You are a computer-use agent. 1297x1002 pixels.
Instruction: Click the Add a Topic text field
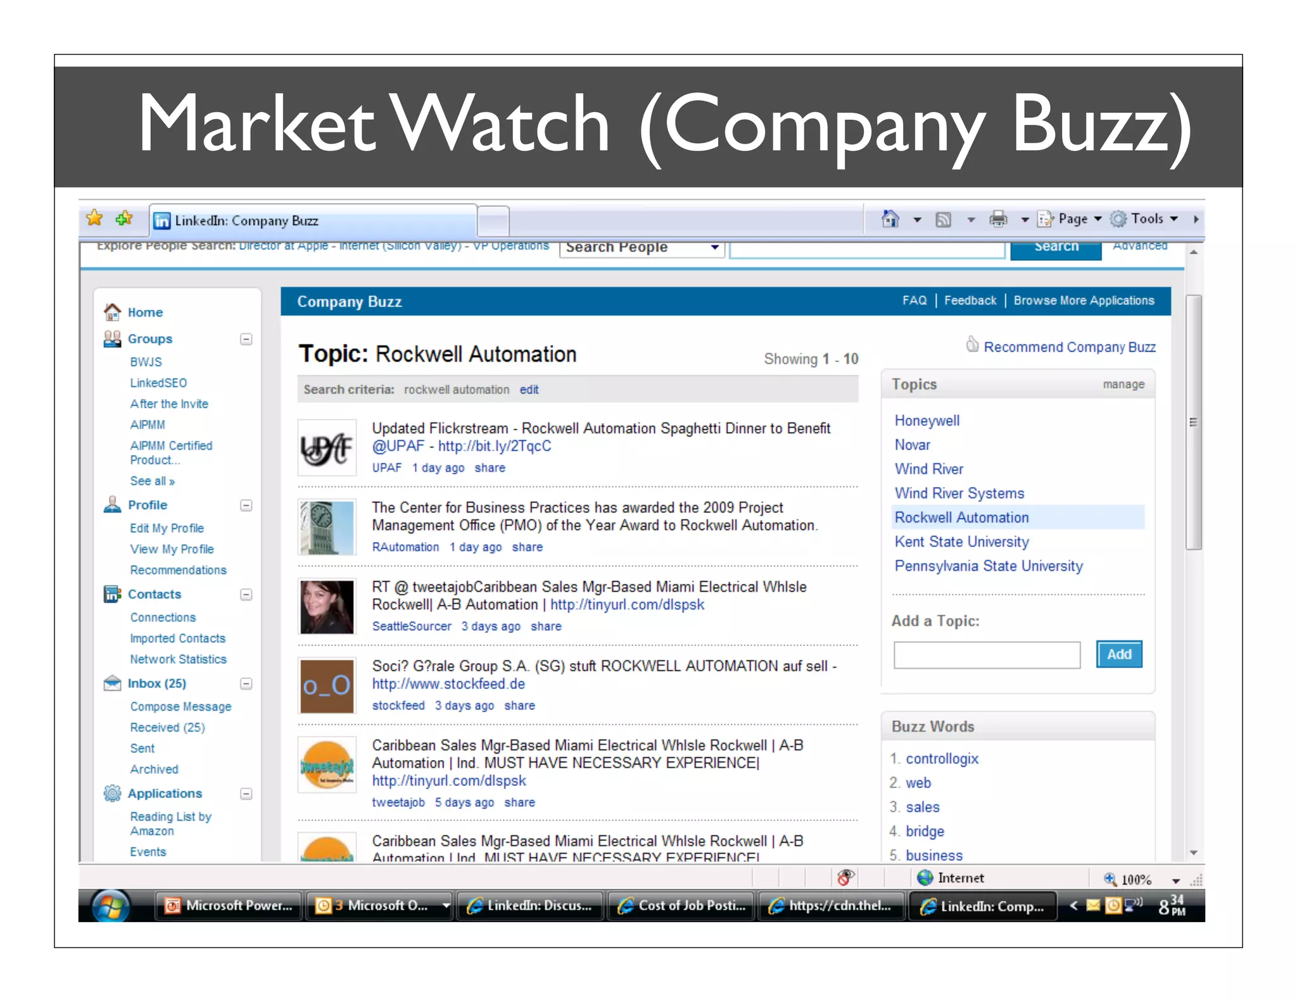coord(987,655)
